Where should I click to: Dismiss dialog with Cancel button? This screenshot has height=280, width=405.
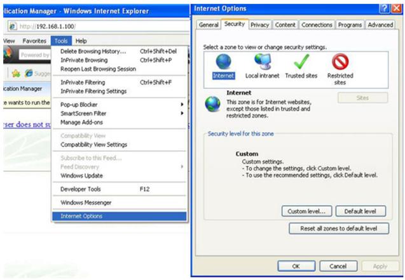(338, 266)
